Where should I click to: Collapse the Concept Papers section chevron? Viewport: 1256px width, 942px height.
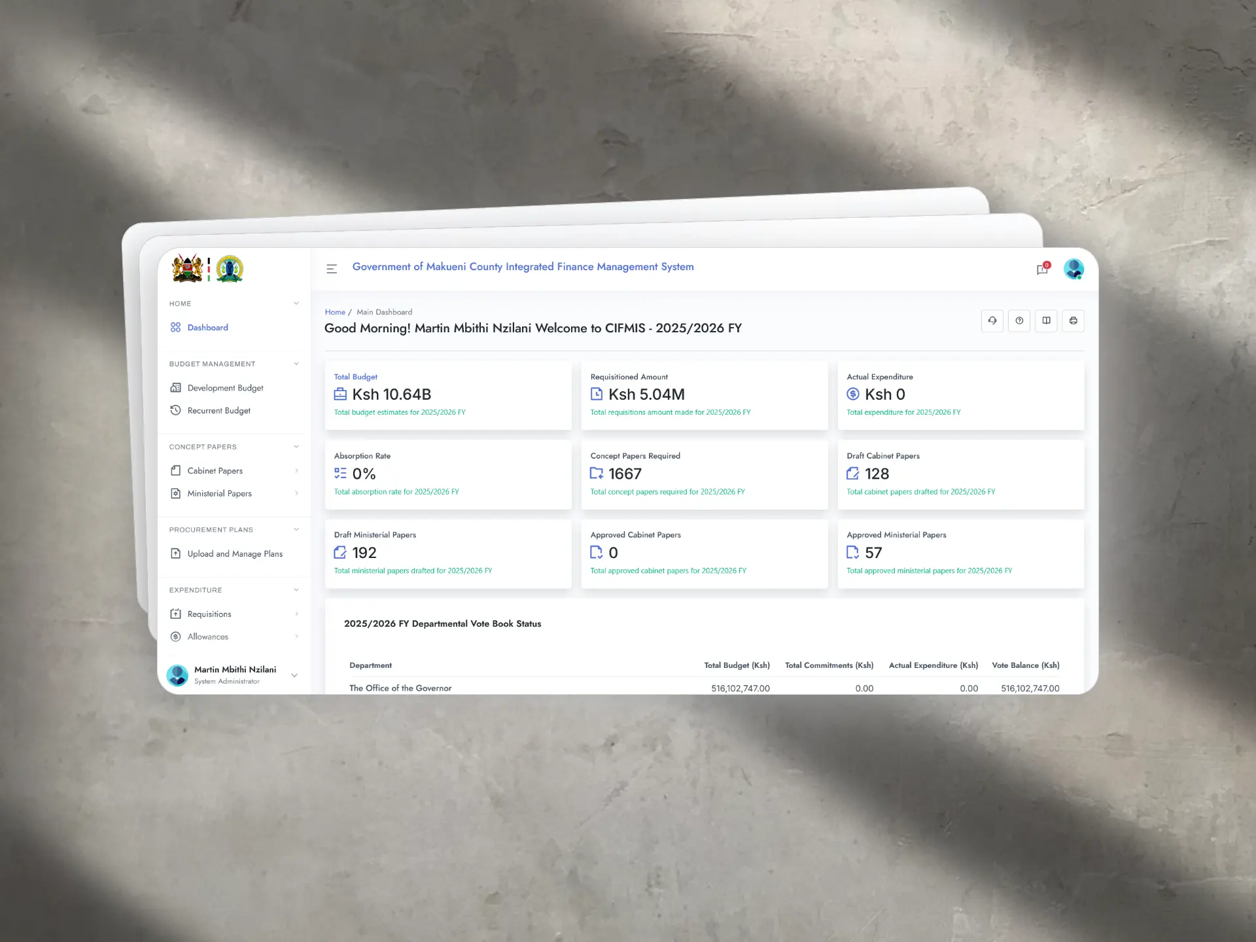296,447
